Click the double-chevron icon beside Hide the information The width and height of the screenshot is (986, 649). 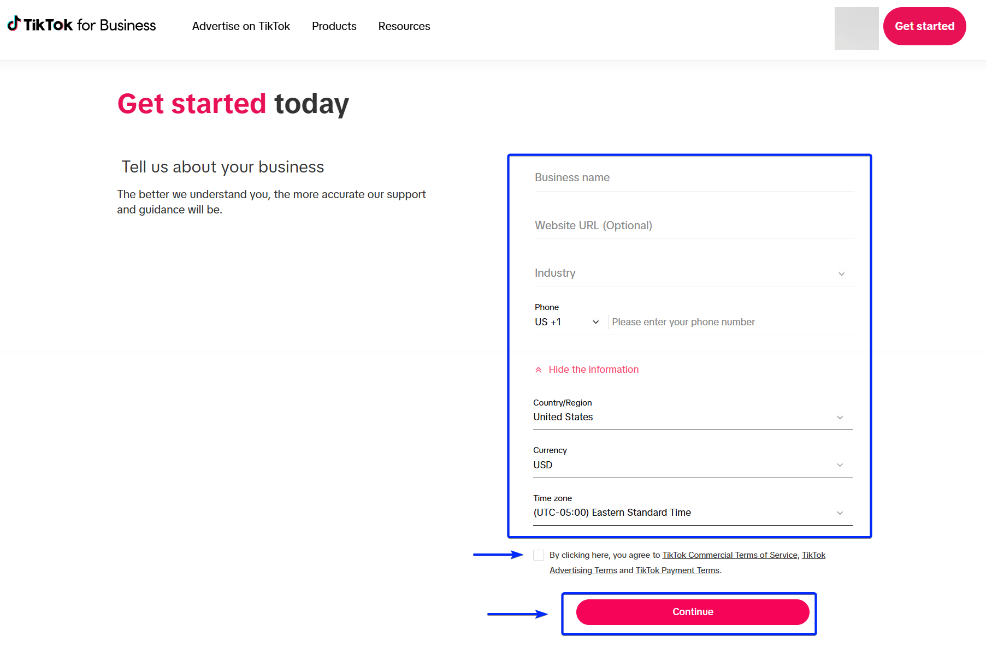point(539,370)
